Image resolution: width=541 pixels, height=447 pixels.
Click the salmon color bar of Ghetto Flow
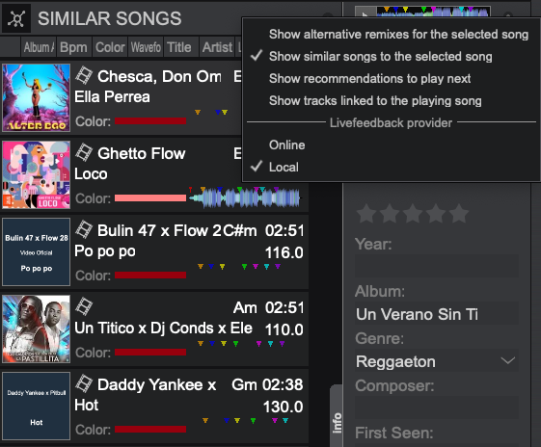[x=150, y=198]
